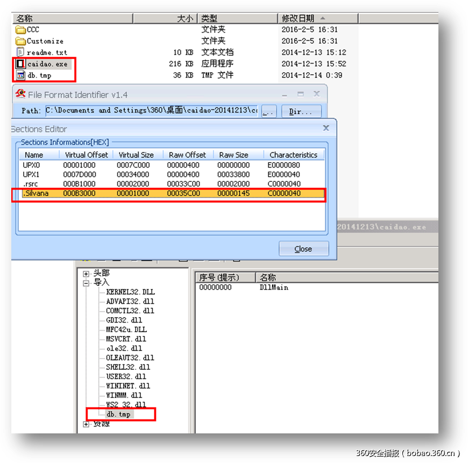Click the readme.txt file icon
This screenshot has width=468, height=463.
pos(20,52)
